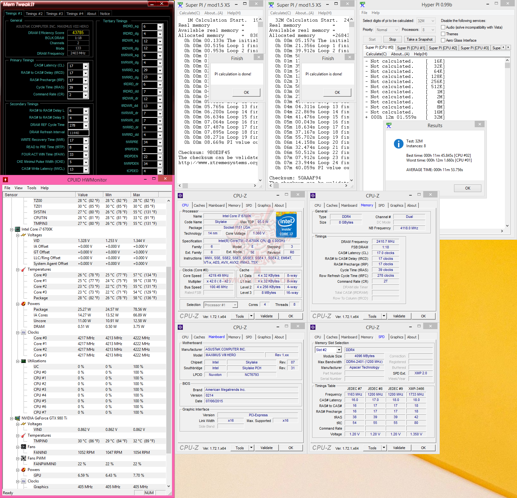Open the Graphics tab in the Memory CPU-Z window
The height and width of the screenshot is (498, 517).
(396, 205)
